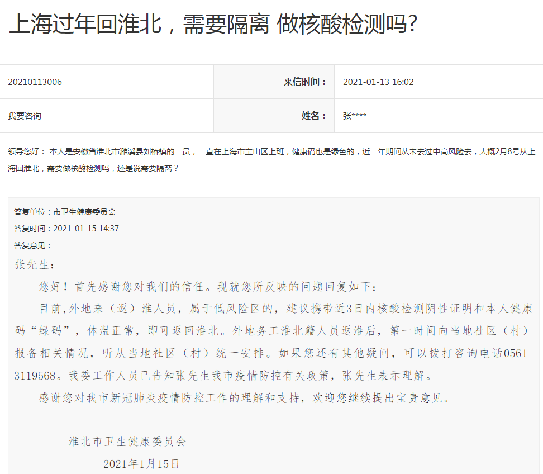Click the 来信时间 label

pyautogui.click(x=305, y=82)
